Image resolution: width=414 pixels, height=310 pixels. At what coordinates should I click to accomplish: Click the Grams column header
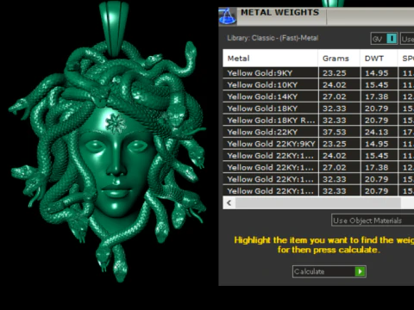[339, 59]
